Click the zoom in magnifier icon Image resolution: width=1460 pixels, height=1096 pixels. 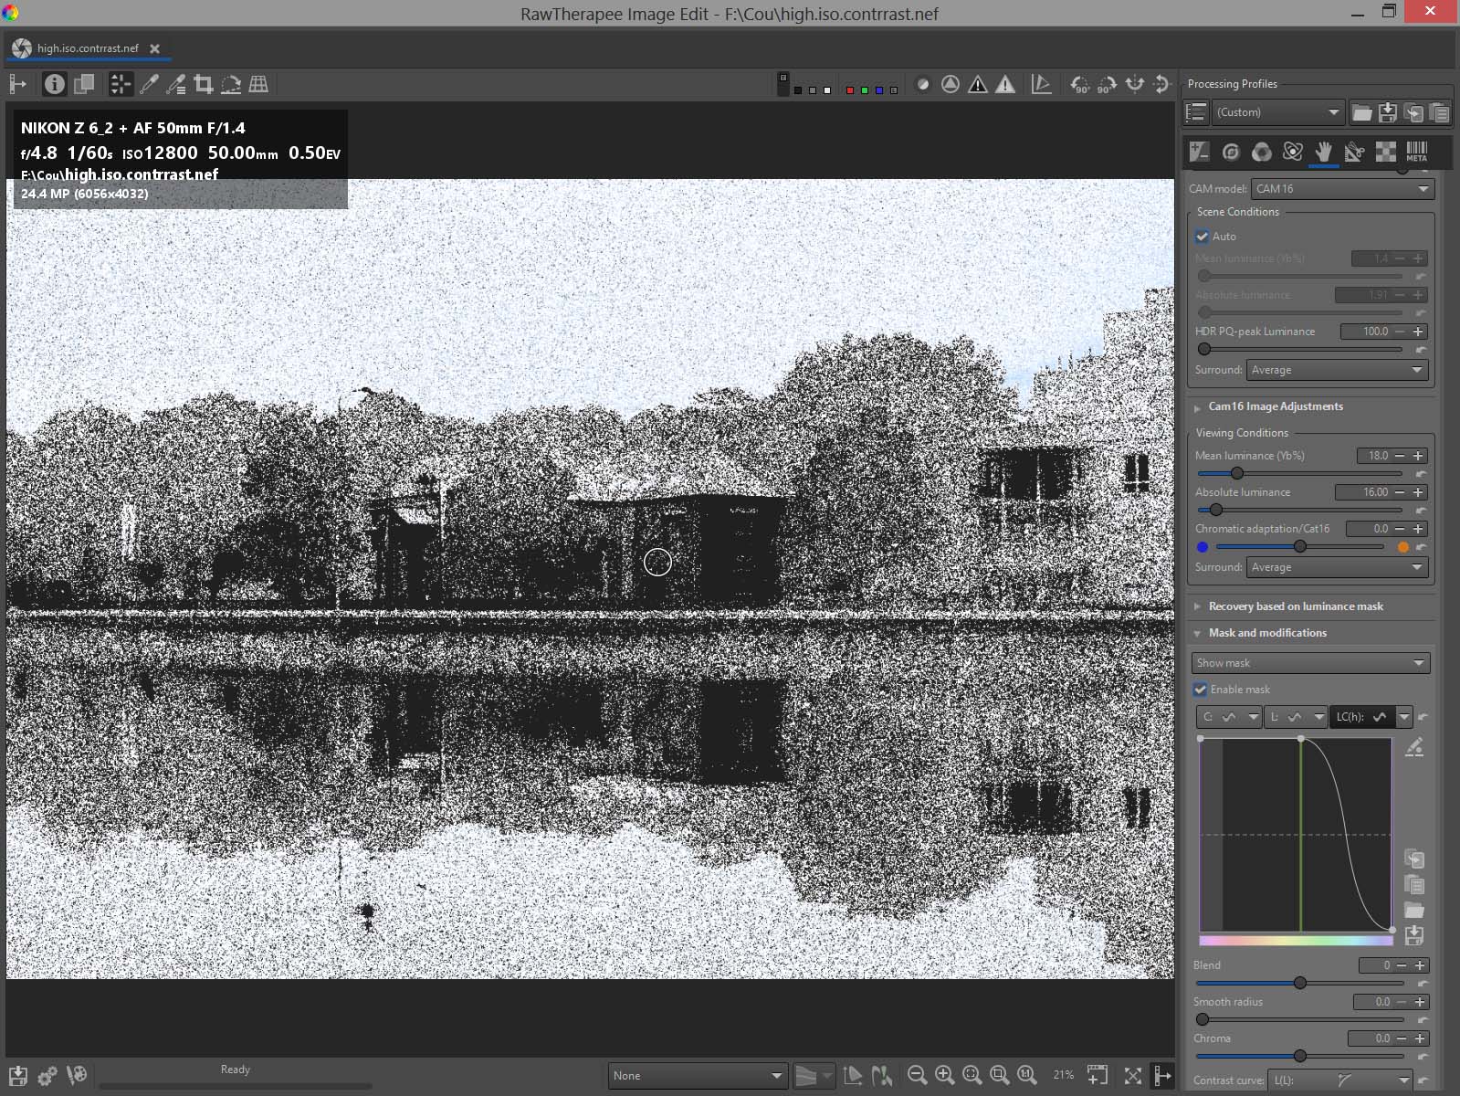pyautogui.click(x=944, y=1075)
